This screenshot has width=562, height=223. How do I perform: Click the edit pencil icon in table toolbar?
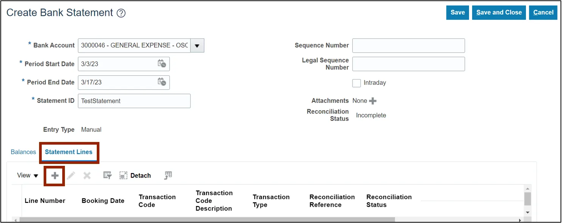pos(71,176)
